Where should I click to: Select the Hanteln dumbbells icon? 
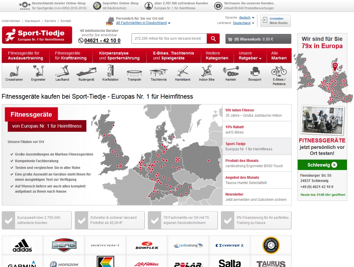coord(231,71)
